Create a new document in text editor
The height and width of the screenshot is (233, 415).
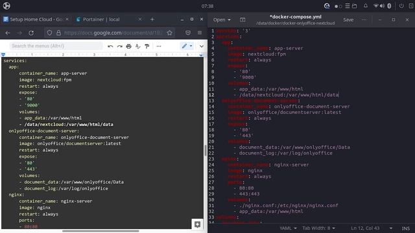tap(243, 20)
